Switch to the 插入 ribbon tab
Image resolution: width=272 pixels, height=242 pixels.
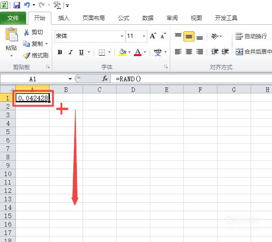tap(63, 18)
